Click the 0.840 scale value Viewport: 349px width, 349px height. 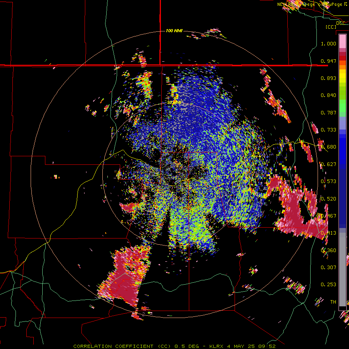(328, 95)
